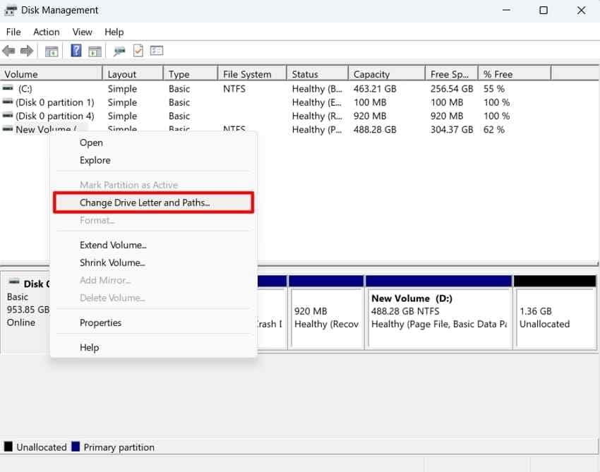Click the black Unallocated legend swatch
The image size is (600, 472).
(x=8, y=447)
